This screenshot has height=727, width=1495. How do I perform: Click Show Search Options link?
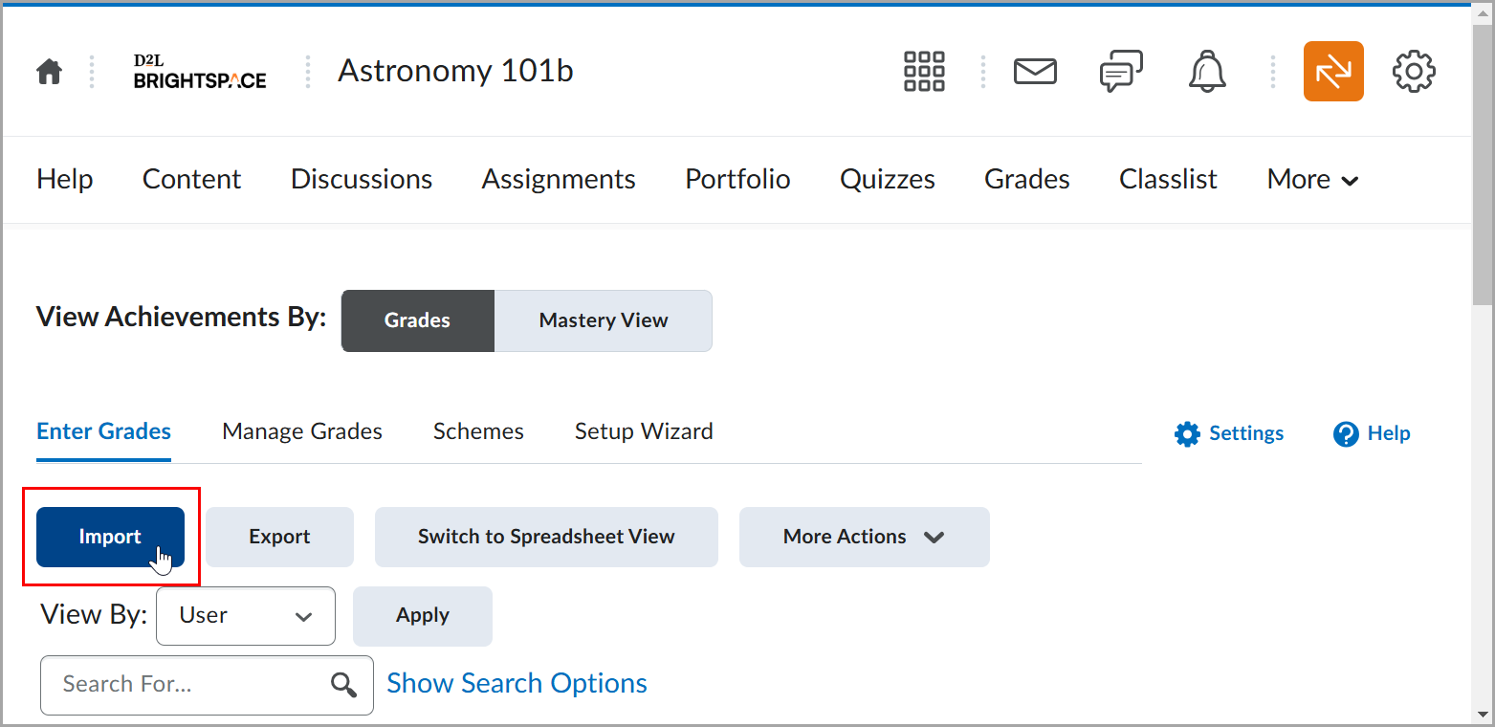517,683
